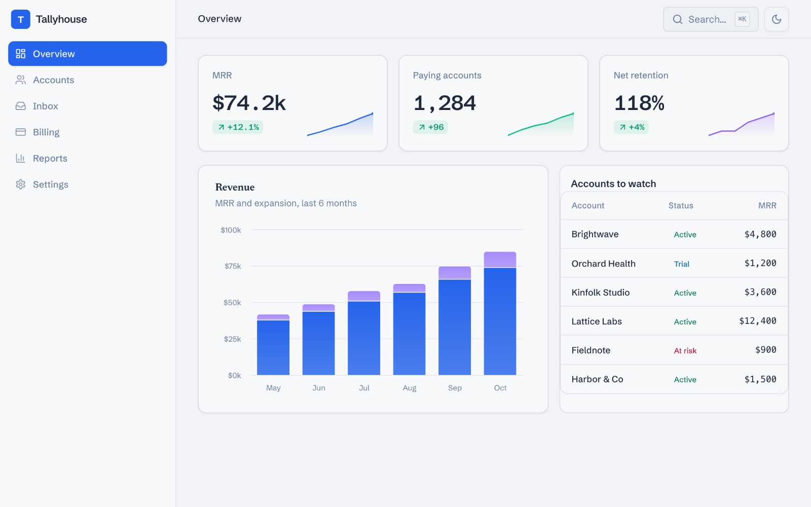Open the Reports section label
Screen dimensions: 811x507
pos(50,158)
